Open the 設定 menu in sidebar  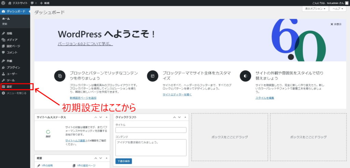(x=10, y=87)
